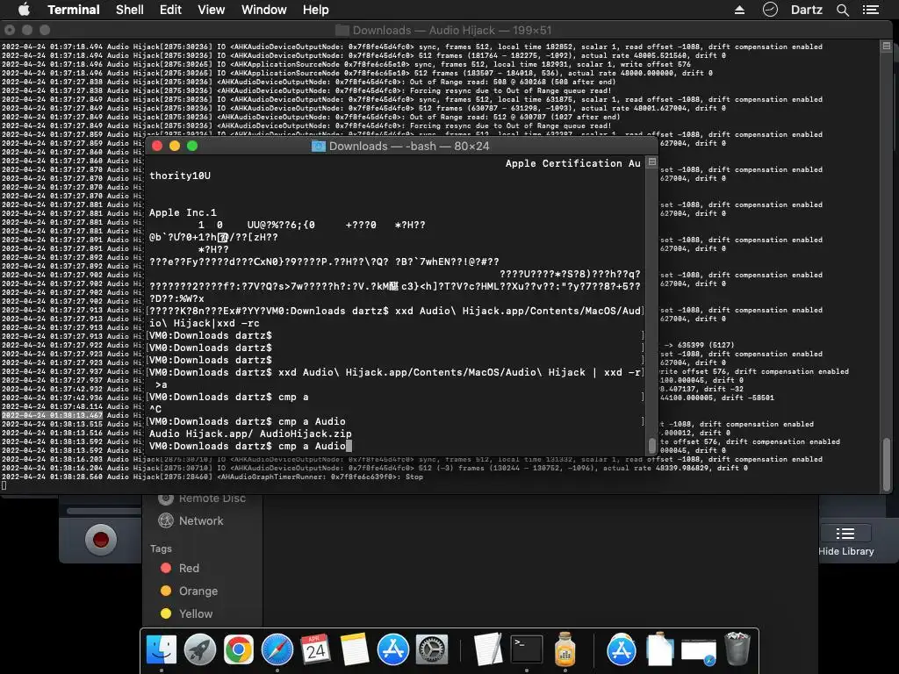This screenshot has height=674, width=899.
Task: Open Audio Hijack jar icon in Dock
Action: [565, 650]
